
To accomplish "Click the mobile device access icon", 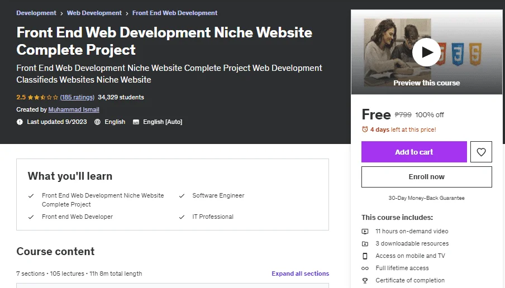I will 365,256.
